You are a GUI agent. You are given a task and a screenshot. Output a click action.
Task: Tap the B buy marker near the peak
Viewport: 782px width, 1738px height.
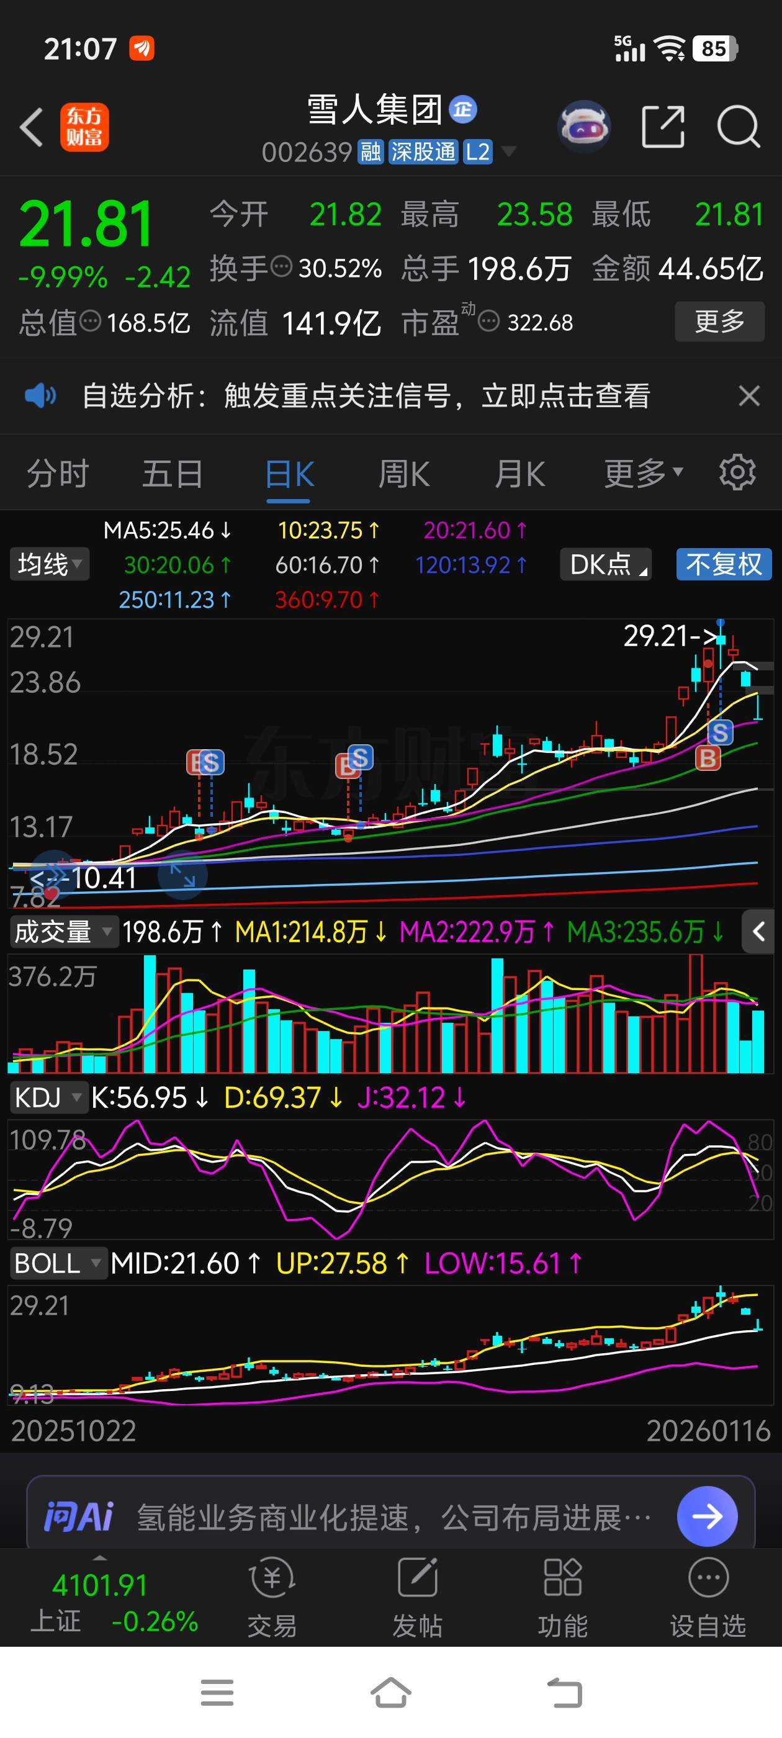click(708, 759)
